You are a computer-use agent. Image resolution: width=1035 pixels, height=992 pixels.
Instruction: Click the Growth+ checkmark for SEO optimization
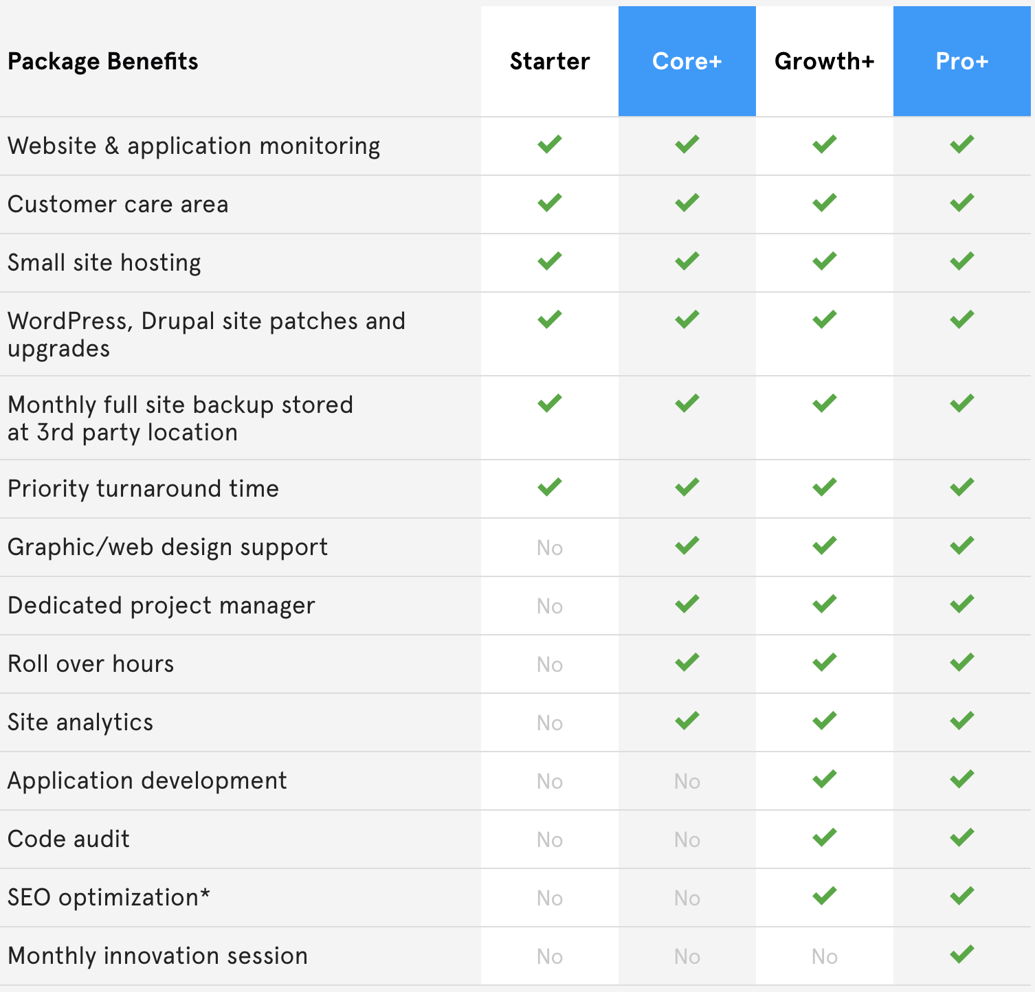pyautogui.click(x=825, y=896)
